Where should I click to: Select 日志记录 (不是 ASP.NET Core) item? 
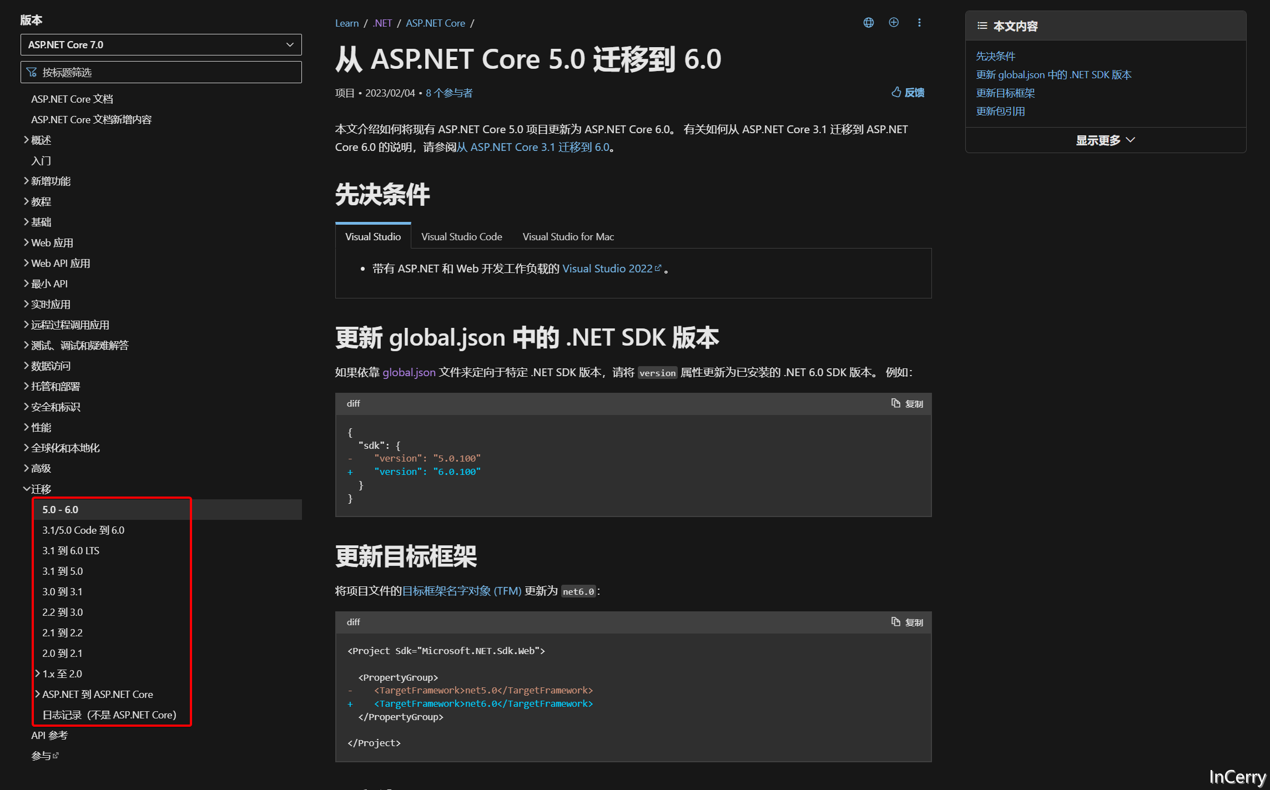tap(109, 715)
